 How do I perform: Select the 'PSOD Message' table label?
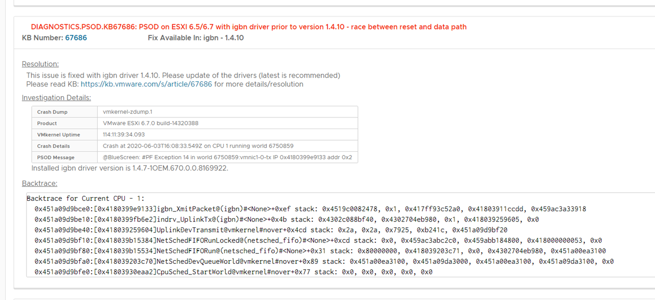(56, 158)
